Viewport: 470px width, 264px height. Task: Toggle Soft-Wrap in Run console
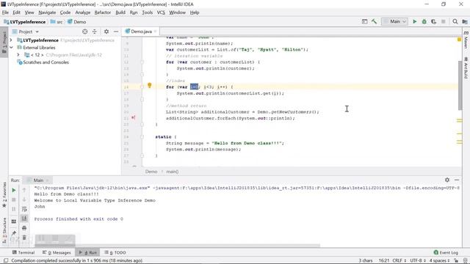[x=24, y=209]
